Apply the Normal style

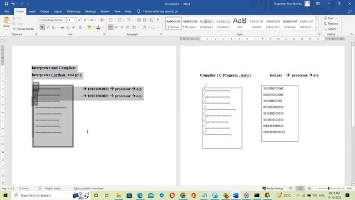coord(174,23)
